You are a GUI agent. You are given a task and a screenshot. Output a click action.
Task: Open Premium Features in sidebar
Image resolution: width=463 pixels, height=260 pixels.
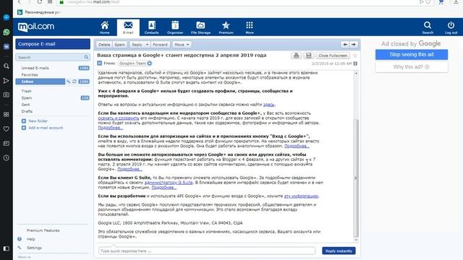coord(43,230)
